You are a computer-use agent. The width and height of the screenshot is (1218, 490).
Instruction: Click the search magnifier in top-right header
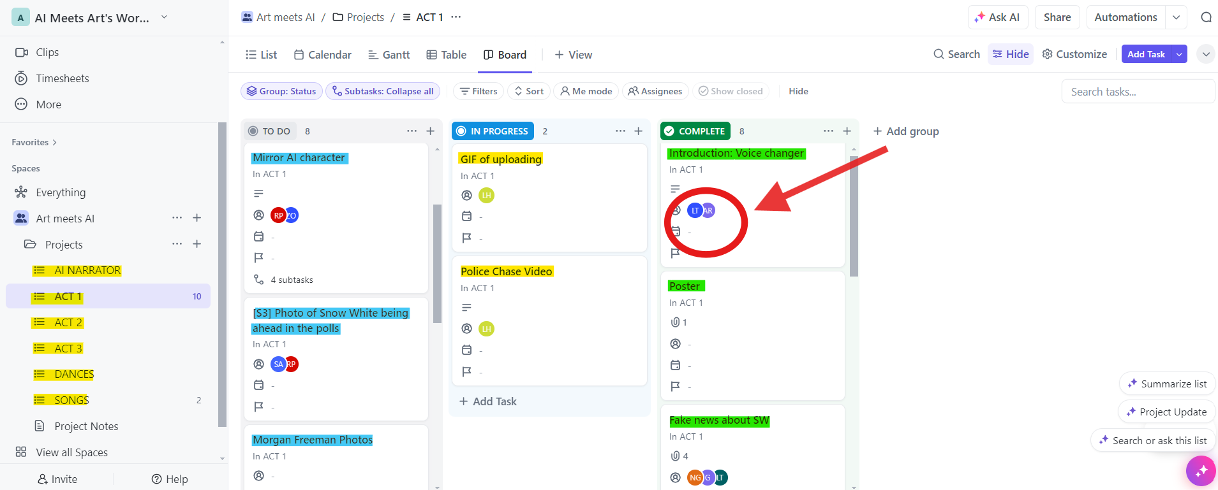tap(1206, 17)
